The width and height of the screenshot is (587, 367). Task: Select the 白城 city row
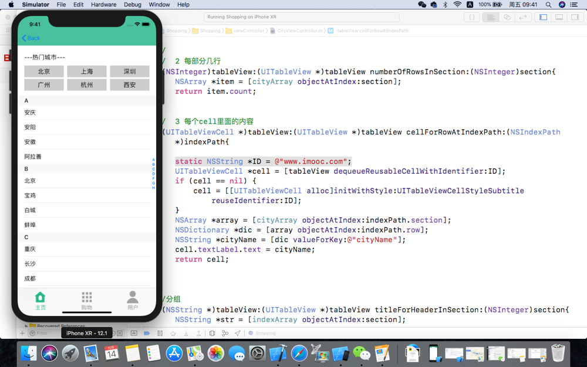pyautogui.click(x=87, y=210)
